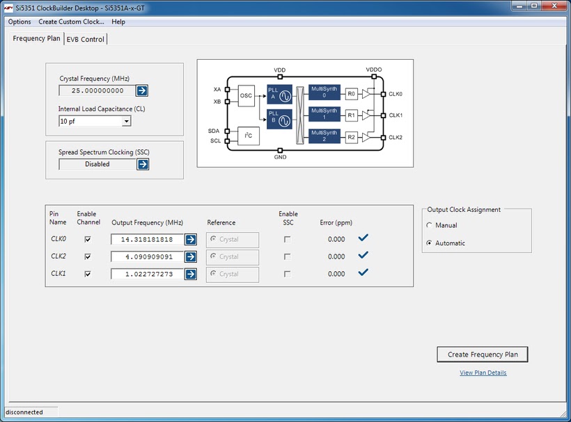Click CLK0 error value 0.000
The height and width of the screenshot is (422, 571).
(x=336, y=240)
